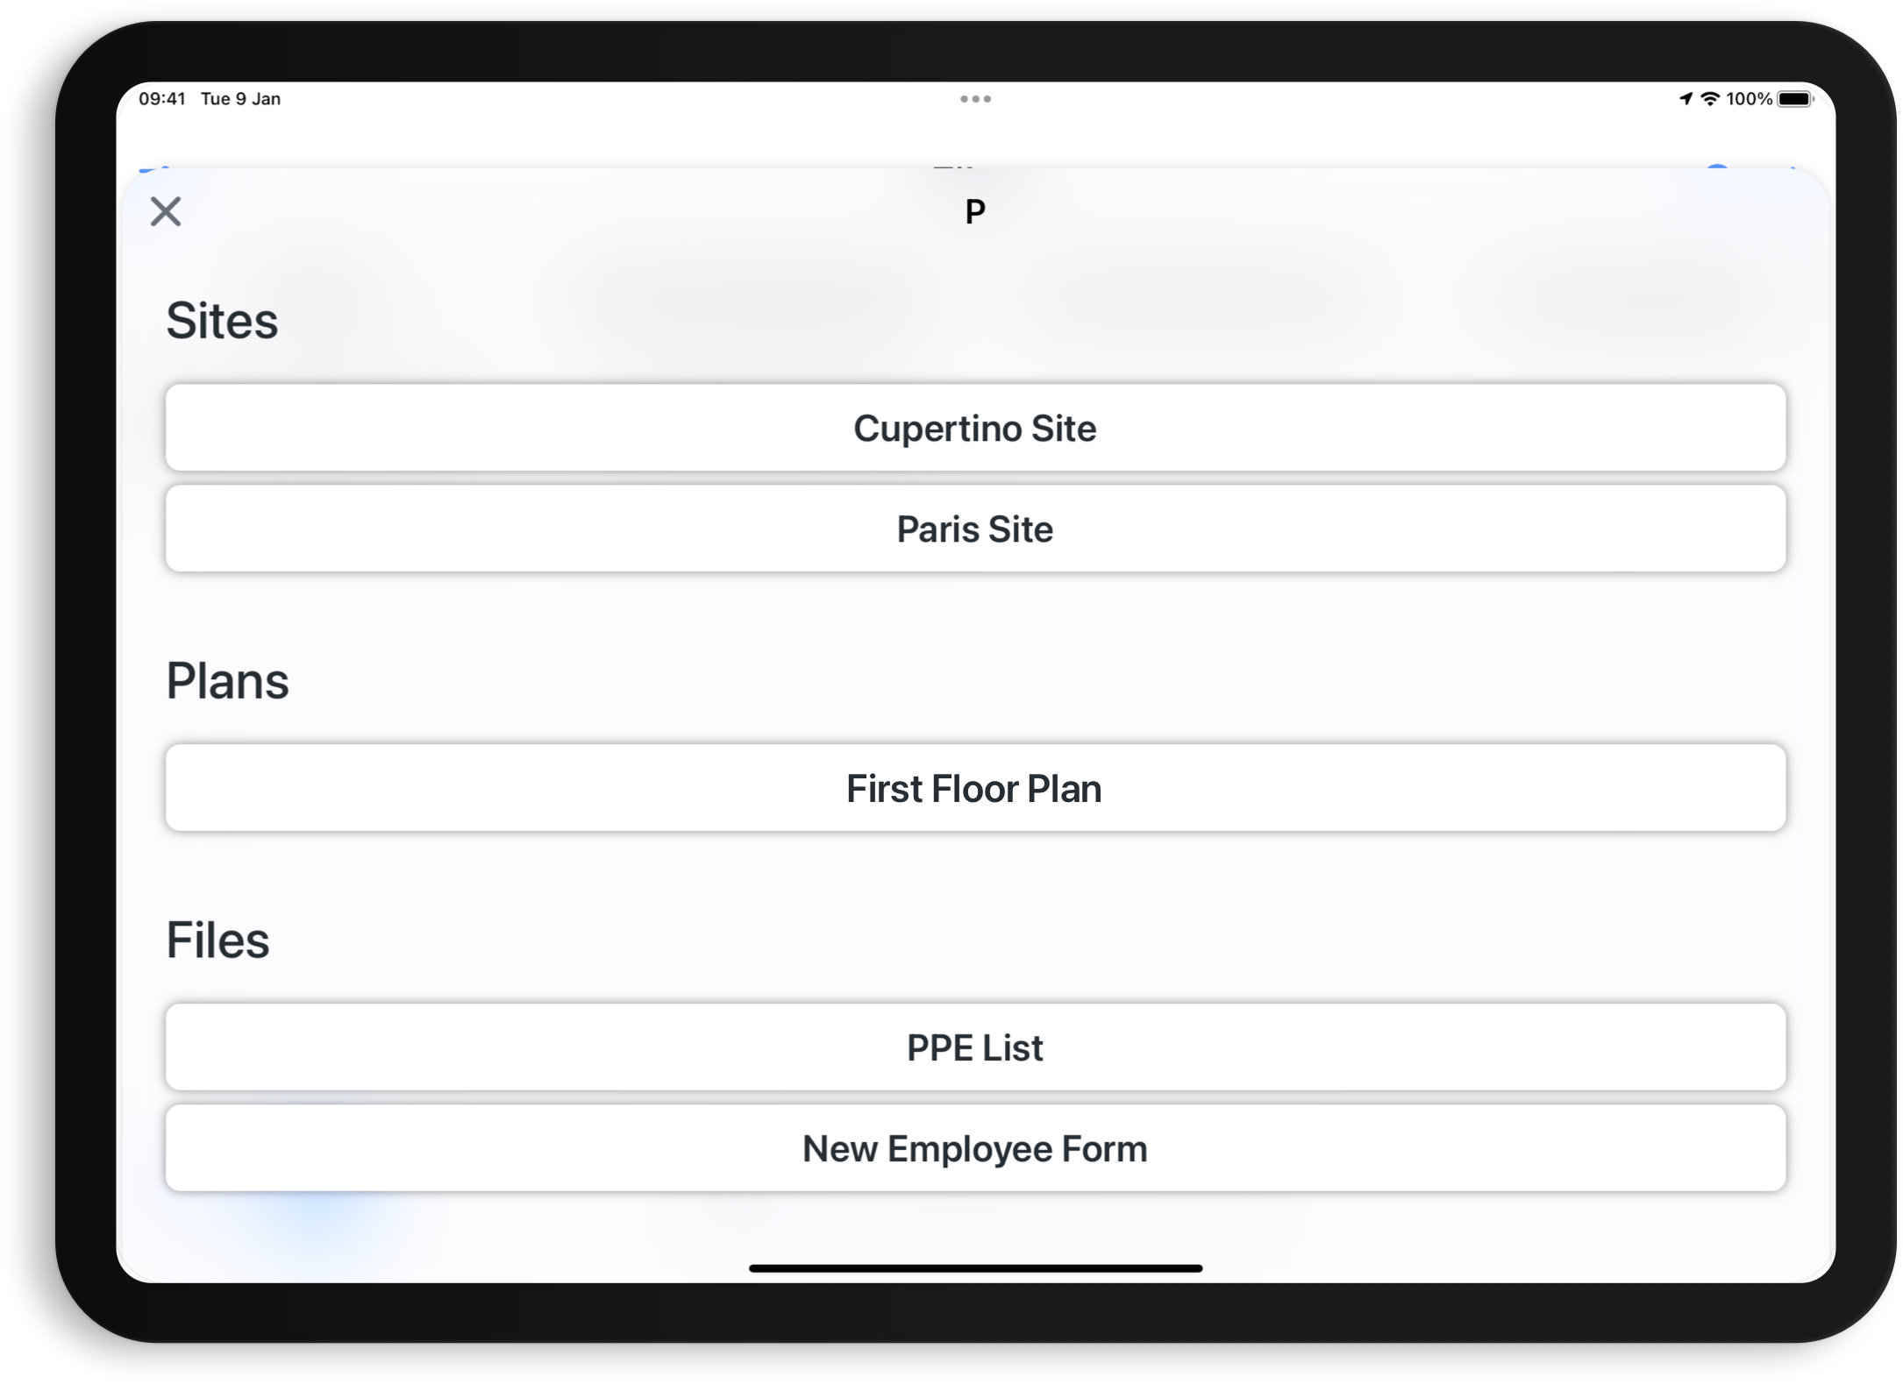
Task: Tap the blue icon peeking behind sheet's right edge
Action: pyautogui.click(x=1717, y=166)
